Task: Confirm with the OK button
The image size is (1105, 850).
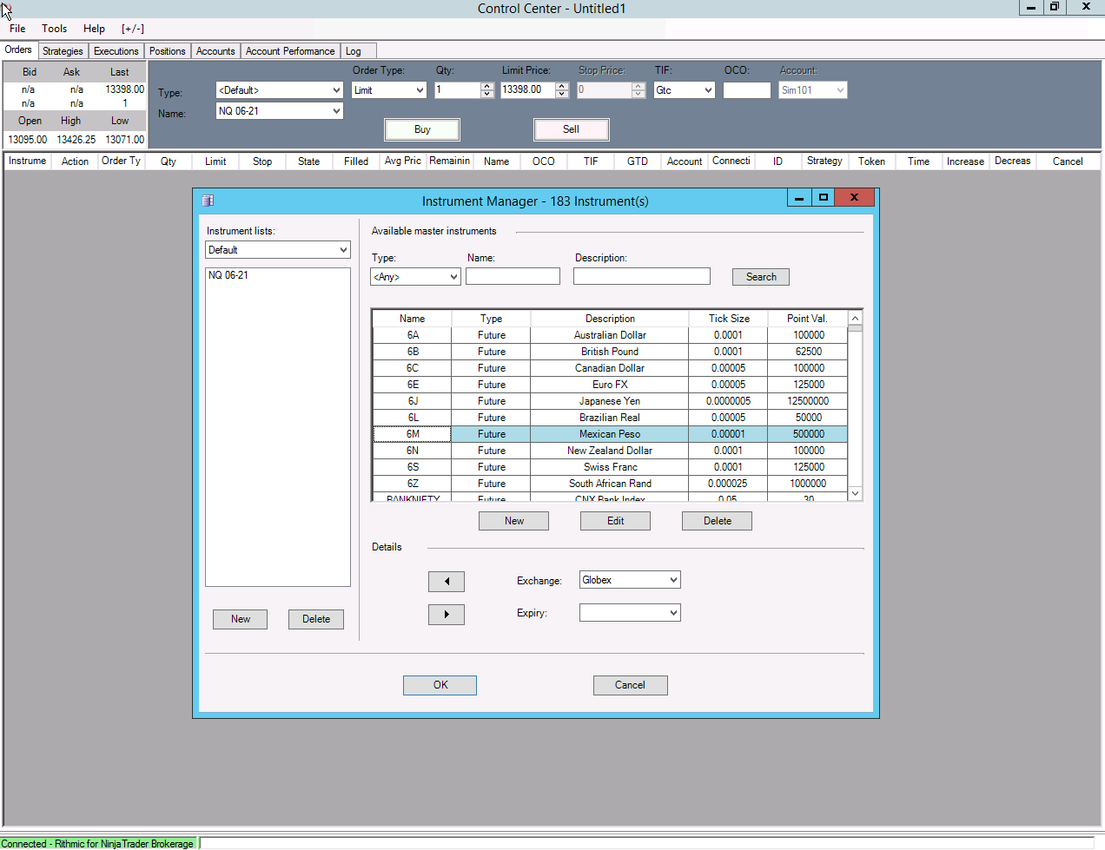Action: (x=440, y=685)
